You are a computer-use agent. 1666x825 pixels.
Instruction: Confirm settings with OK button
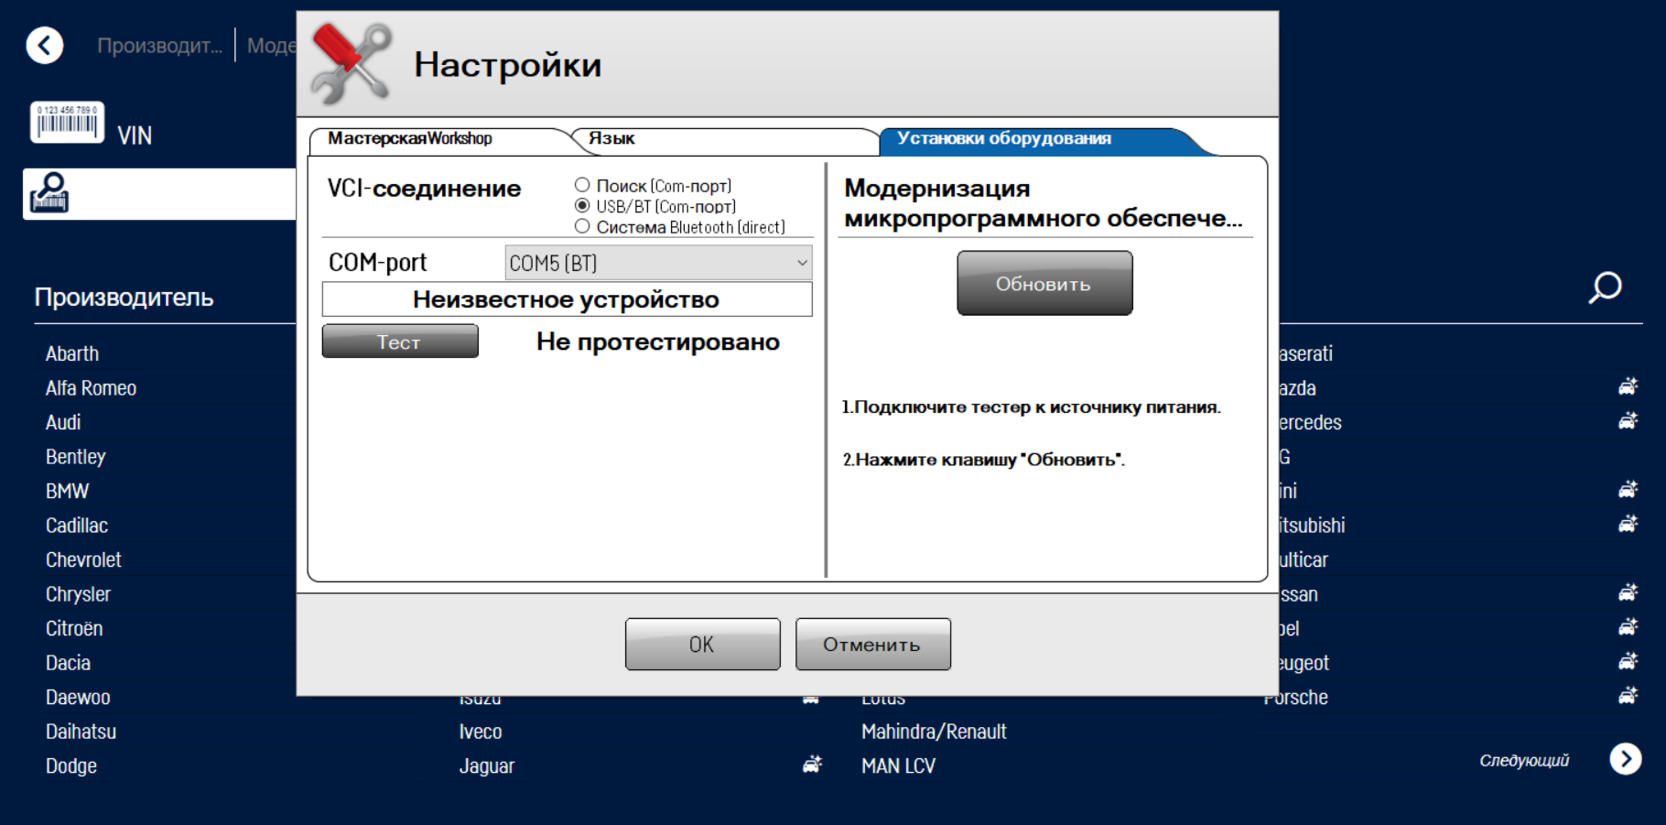702,645
